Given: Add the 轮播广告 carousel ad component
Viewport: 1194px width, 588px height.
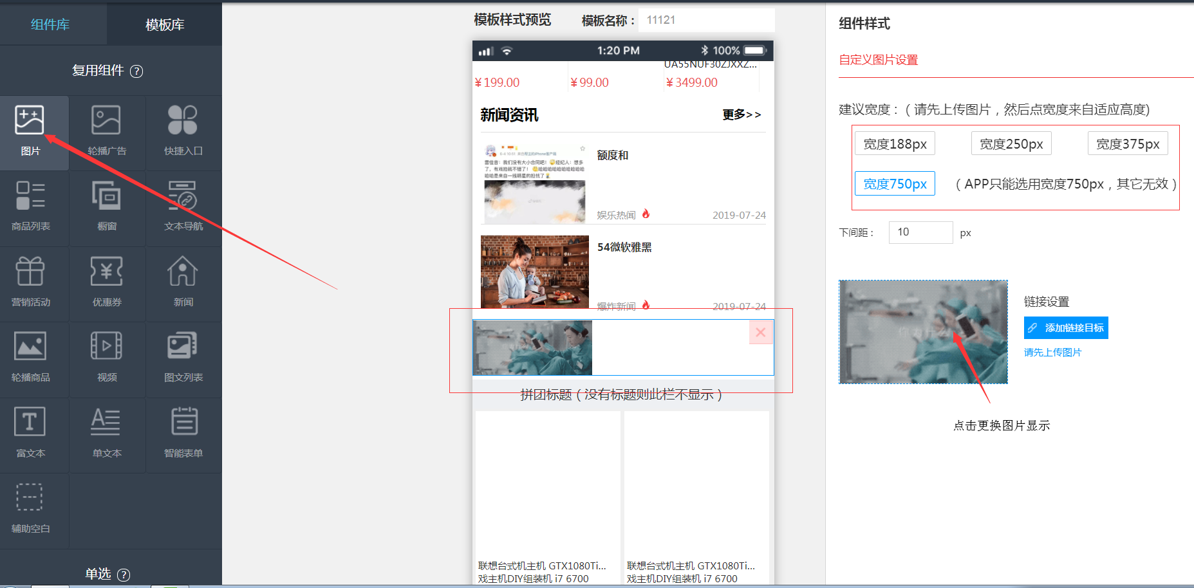Looking at the screenshot, I should coord(107,132).
